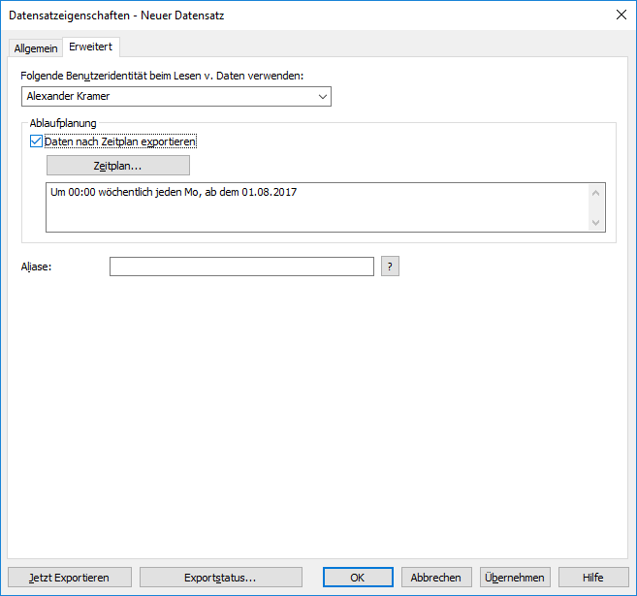Switch to the Allgemein tab
Screen dimensions: 637x596
click(x=36, y=48)
